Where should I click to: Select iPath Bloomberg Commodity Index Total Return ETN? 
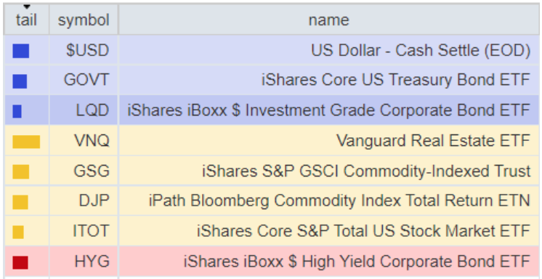[339, 201]
